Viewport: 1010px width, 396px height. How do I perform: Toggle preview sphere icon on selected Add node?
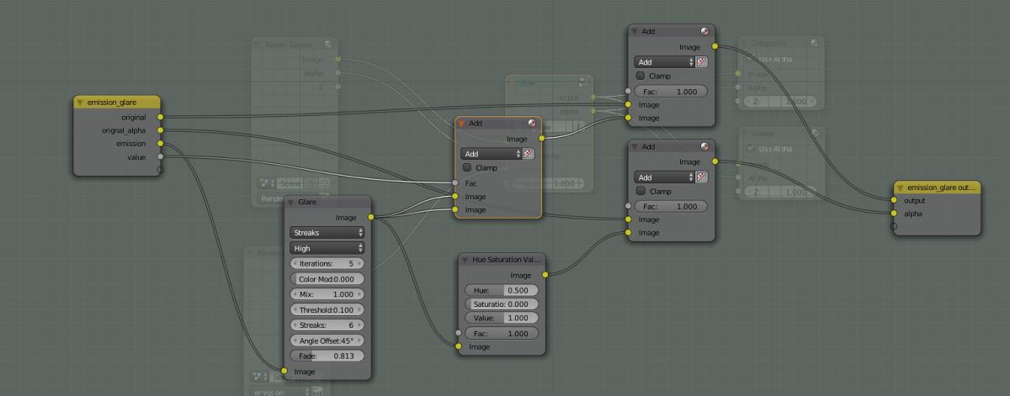531,123
